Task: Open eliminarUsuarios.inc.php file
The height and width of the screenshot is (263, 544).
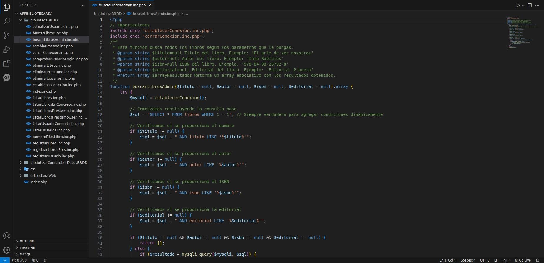Action: tap(51, 78)
